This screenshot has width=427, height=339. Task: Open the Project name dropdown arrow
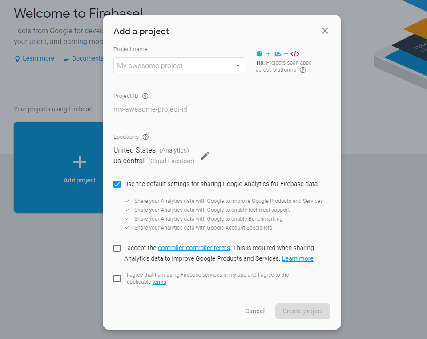(x=238, y=66)
